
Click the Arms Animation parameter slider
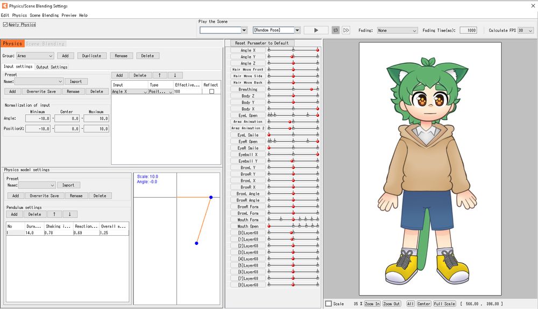point(293,122)
